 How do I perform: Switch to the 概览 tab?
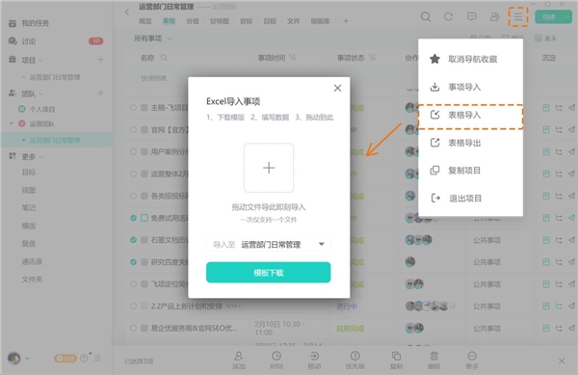click(145, 21)
